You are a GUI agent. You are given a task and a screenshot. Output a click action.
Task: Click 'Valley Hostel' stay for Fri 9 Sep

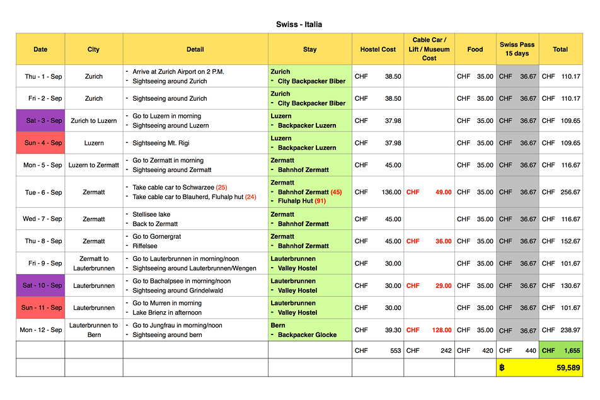[x=297, y=268]
